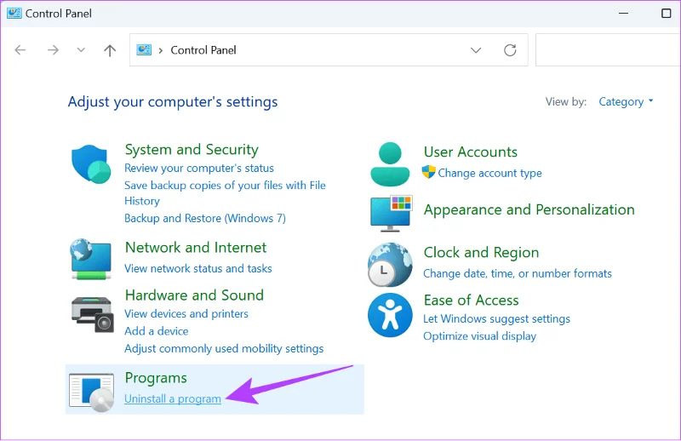Click Add a device link
This screenshot has height=441, width=681.
pyautogui.click(x=157, y=331)
